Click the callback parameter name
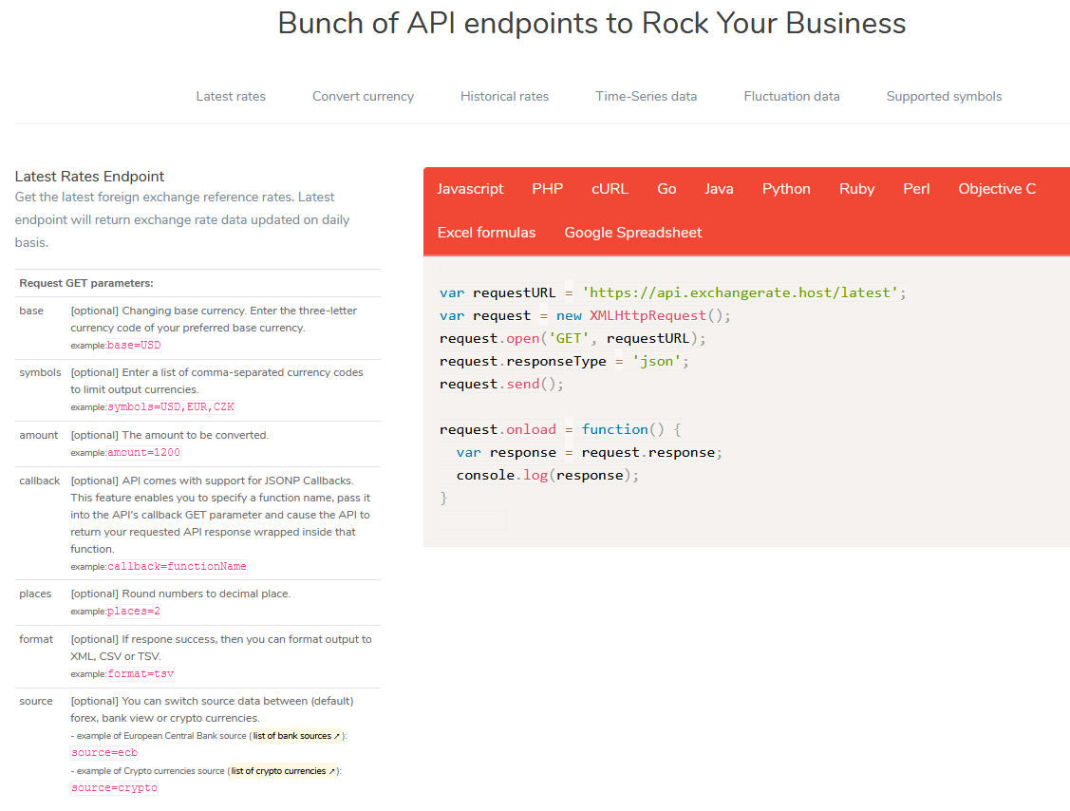This screenshot has height=811, width=1070. 40,481
